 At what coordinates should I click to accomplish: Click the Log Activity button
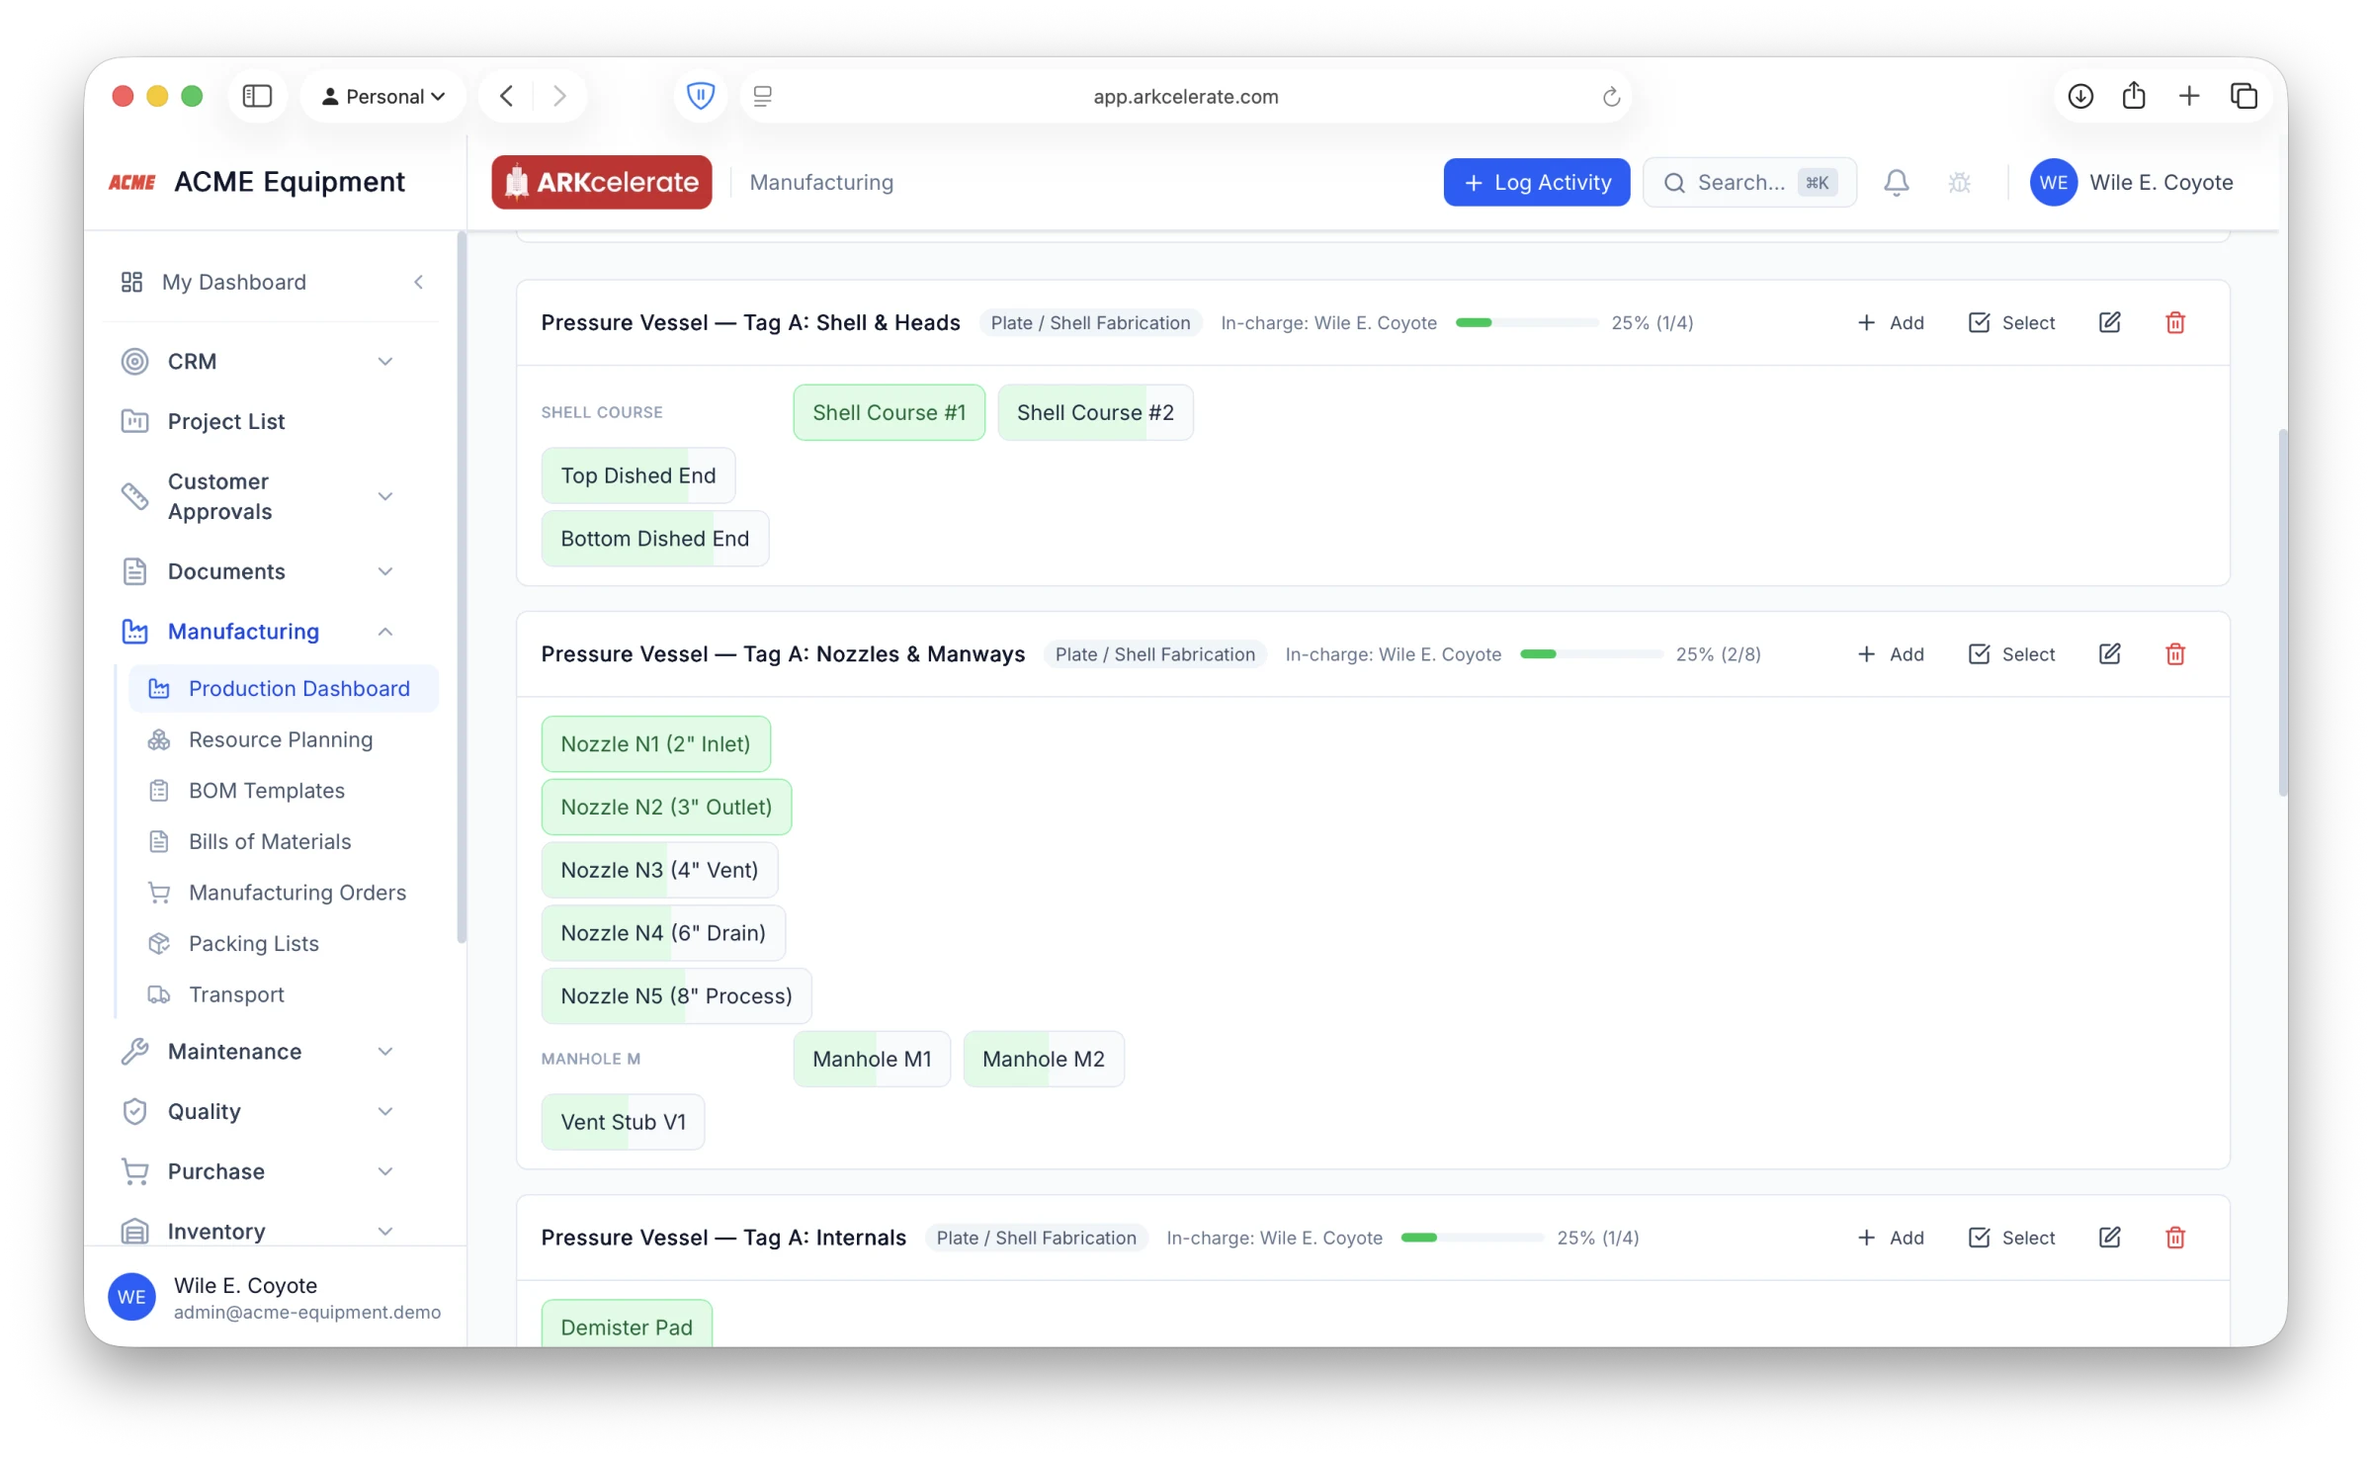(x=1536, y=182)
